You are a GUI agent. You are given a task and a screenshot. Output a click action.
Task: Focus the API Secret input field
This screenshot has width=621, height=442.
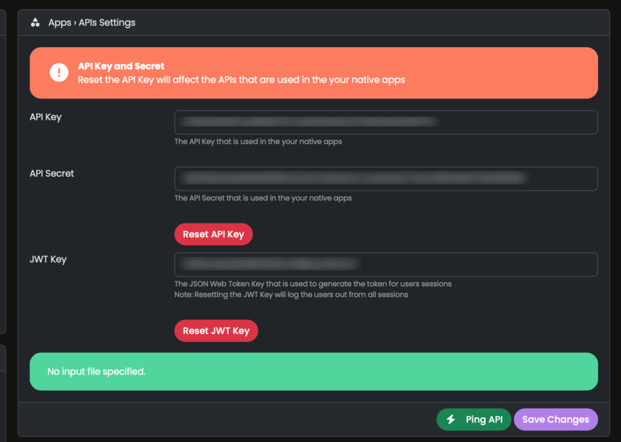tap(386, 179)
